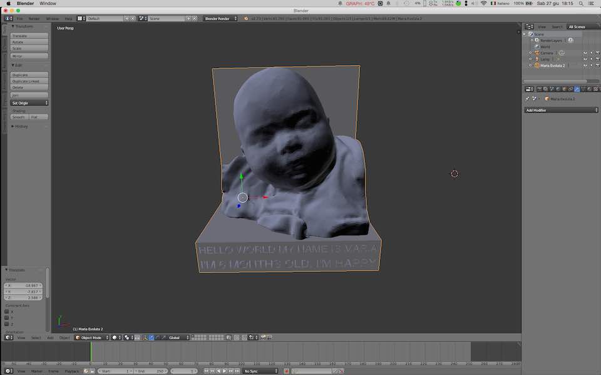601x375 pixels.
Task: Open the All Scenes outliner filter dropdown
Action: click(x=583, y=27)
